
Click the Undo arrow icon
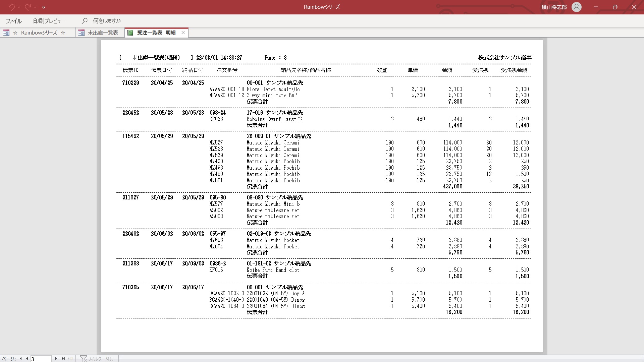11,7
